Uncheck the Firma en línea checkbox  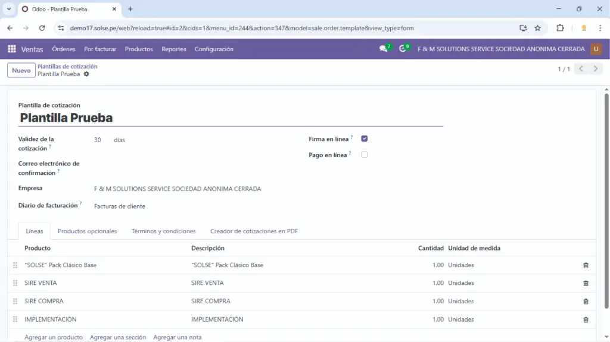[365, 139]
